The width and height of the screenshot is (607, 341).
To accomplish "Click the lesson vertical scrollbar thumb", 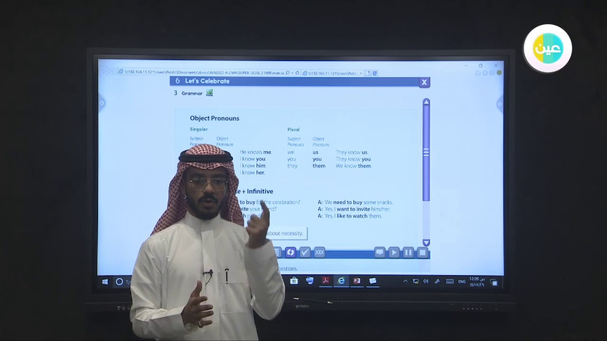I will tap(426, 153).
